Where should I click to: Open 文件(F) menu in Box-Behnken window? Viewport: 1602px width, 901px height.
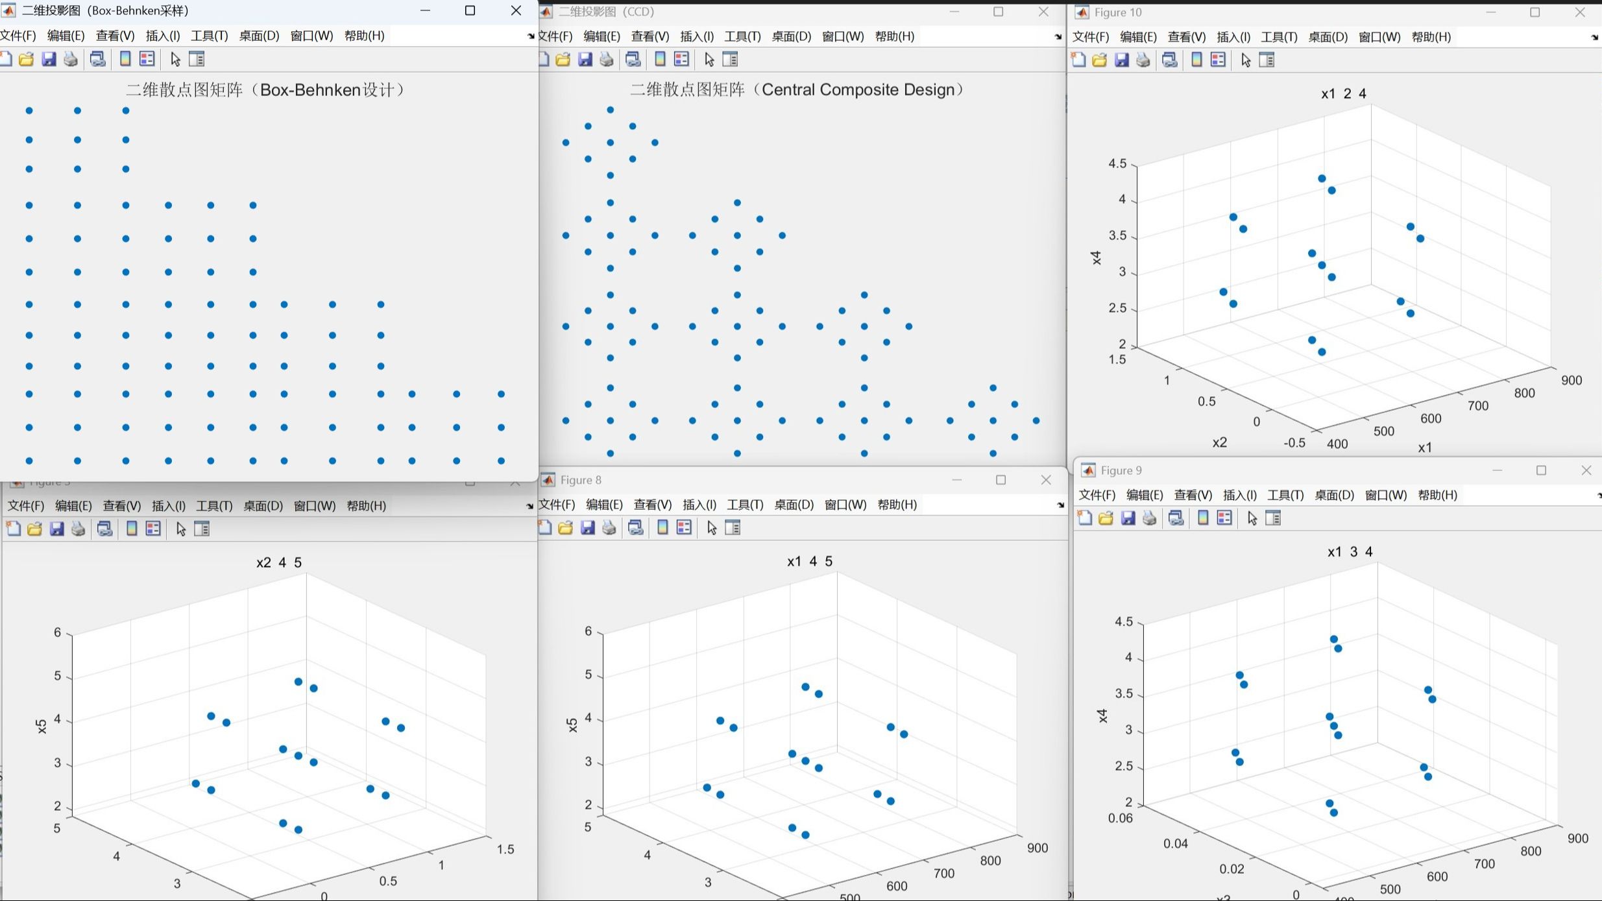click(x=18, y=36)
